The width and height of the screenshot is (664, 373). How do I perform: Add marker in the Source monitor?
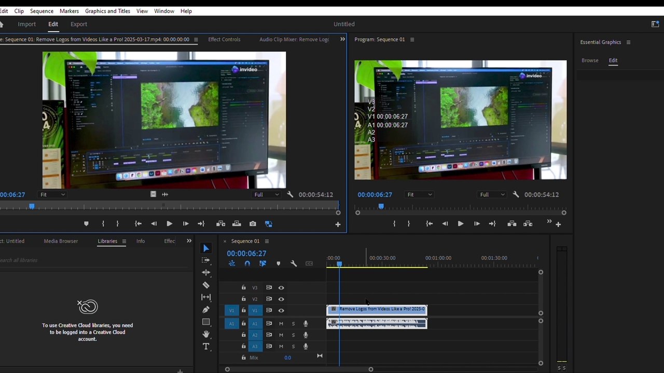86,224
